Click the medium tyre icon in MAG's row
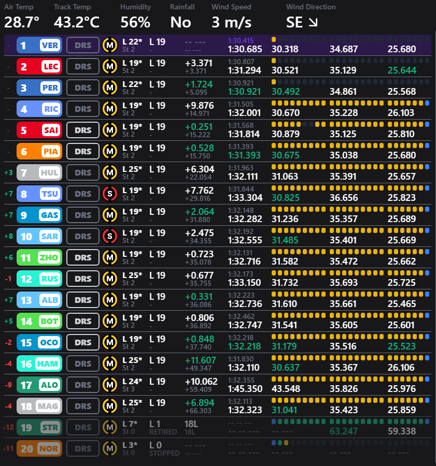The width and height of the screenshot is (436, 466). pos(110,406)
